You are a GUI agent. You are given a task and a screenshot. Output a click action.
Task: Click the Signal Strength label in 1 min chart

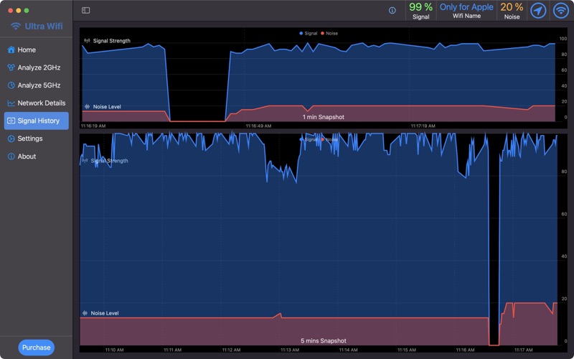[x=112, y=41]
